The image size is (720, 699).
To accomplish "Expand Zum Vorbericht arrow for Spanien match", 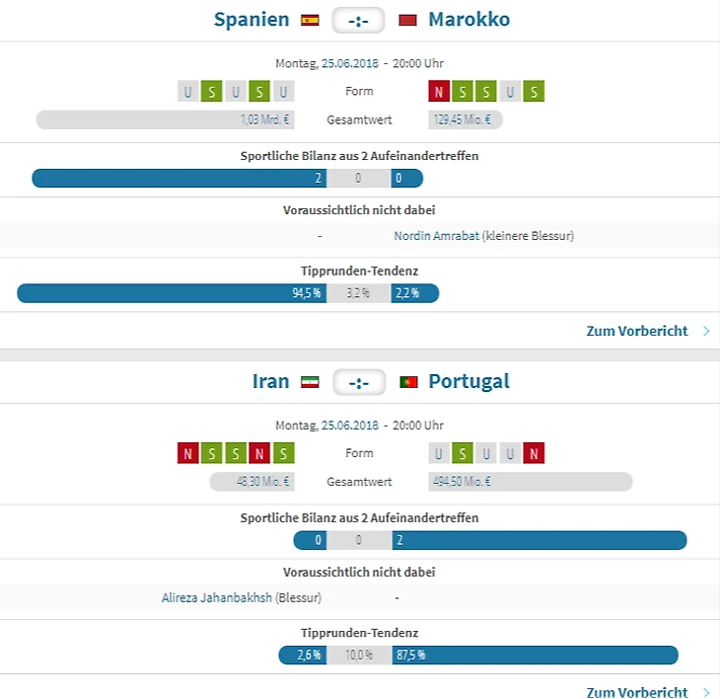I will (706, 331).
